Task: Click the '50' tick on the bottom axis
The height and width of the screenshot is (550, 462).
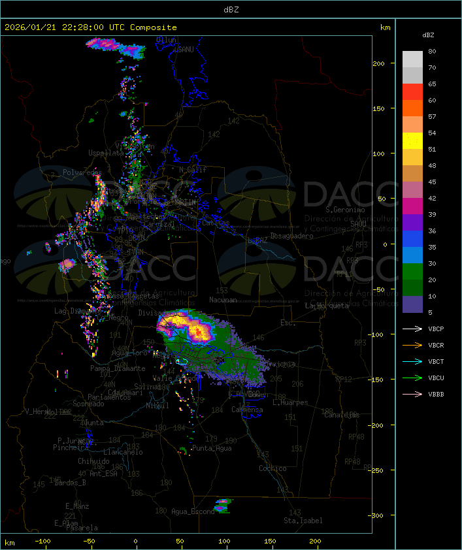Action: (x=180, y=542)
